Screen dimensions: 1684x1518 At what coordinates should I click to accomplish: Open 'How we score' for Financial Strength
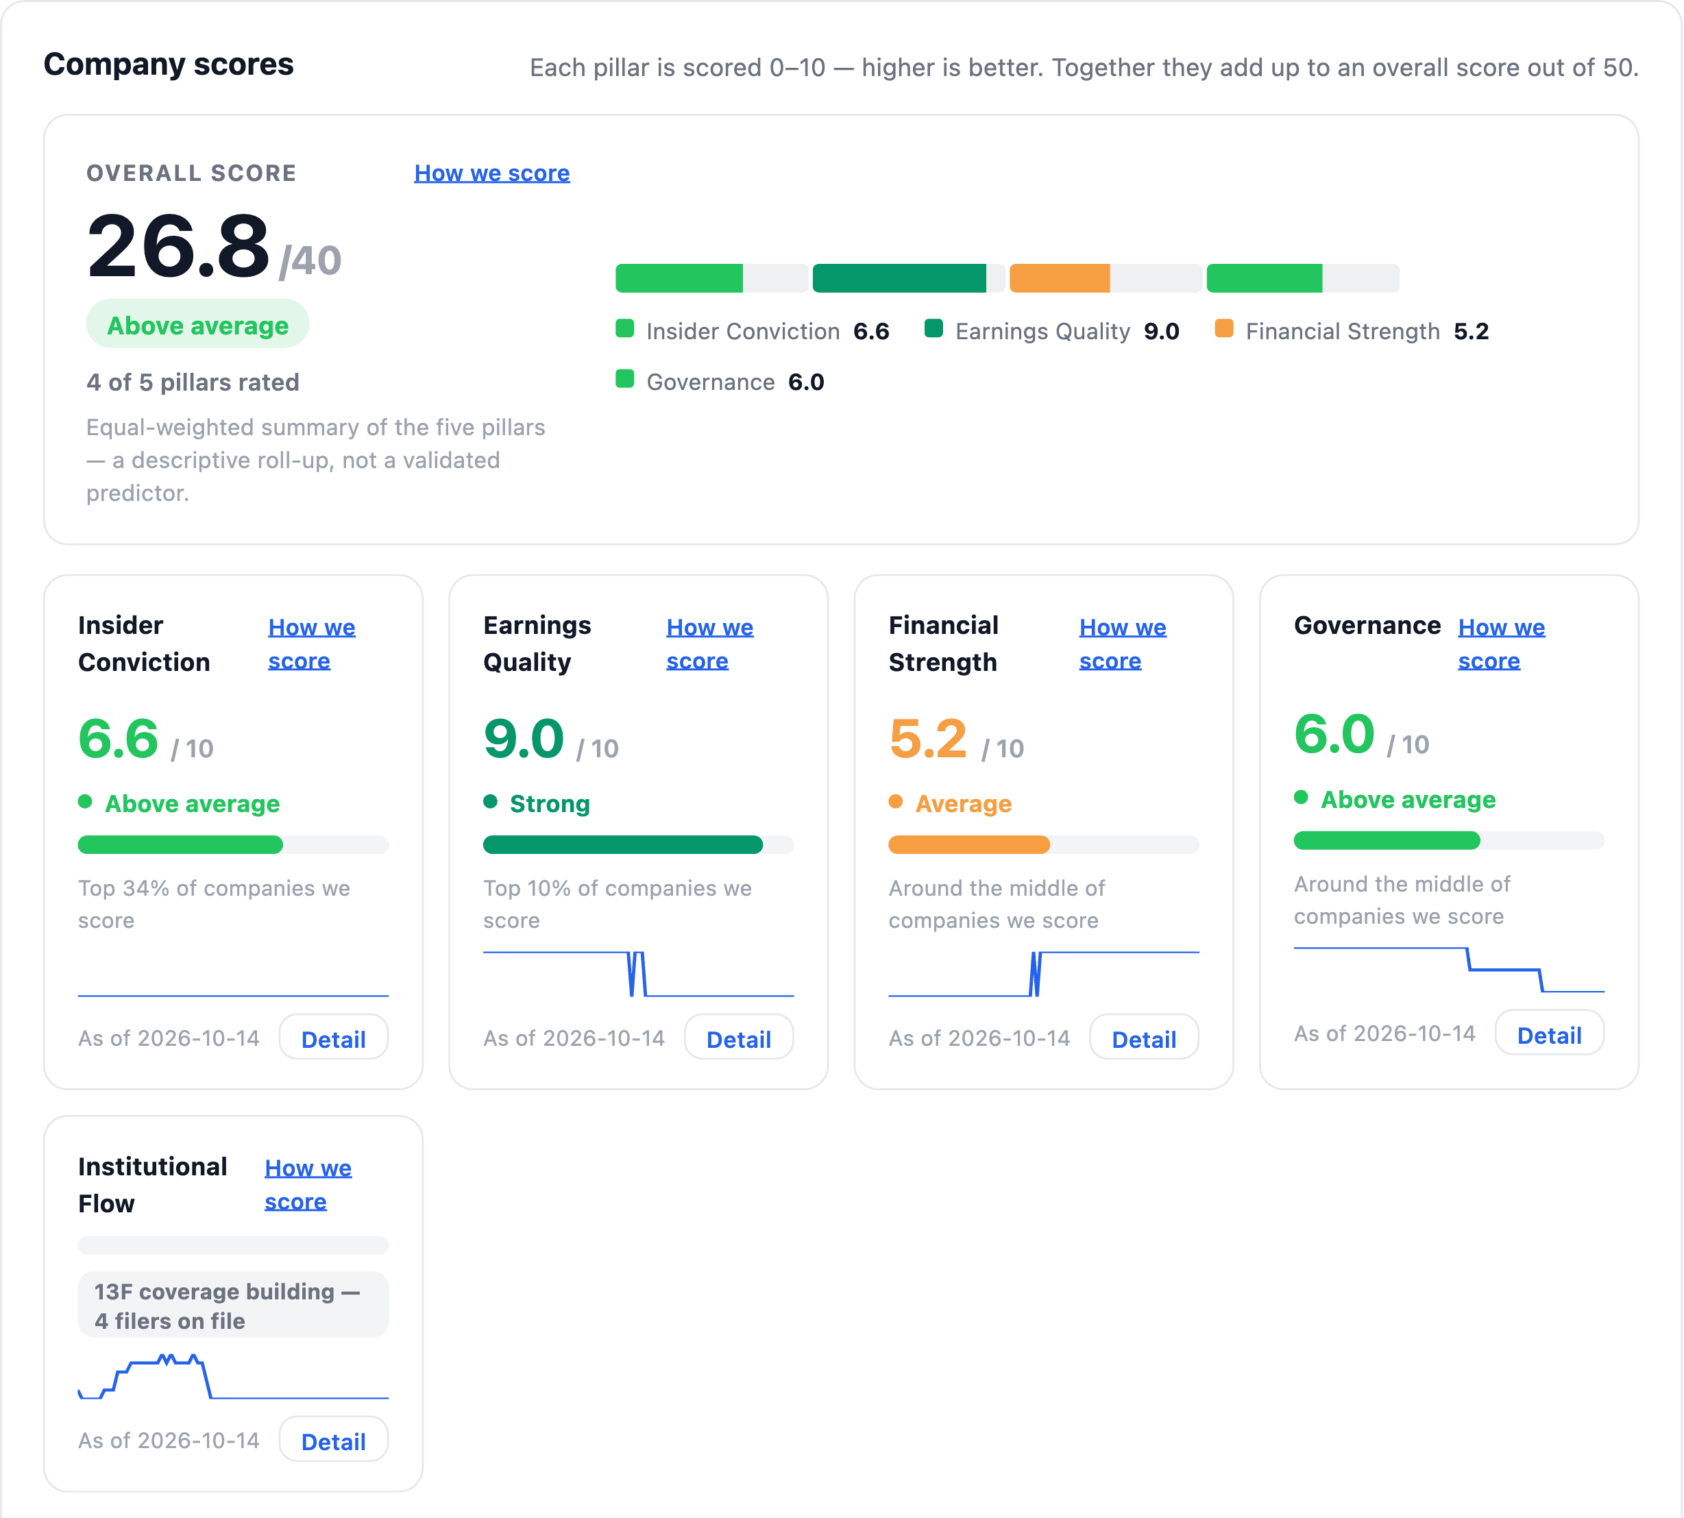coord(1123,644)
